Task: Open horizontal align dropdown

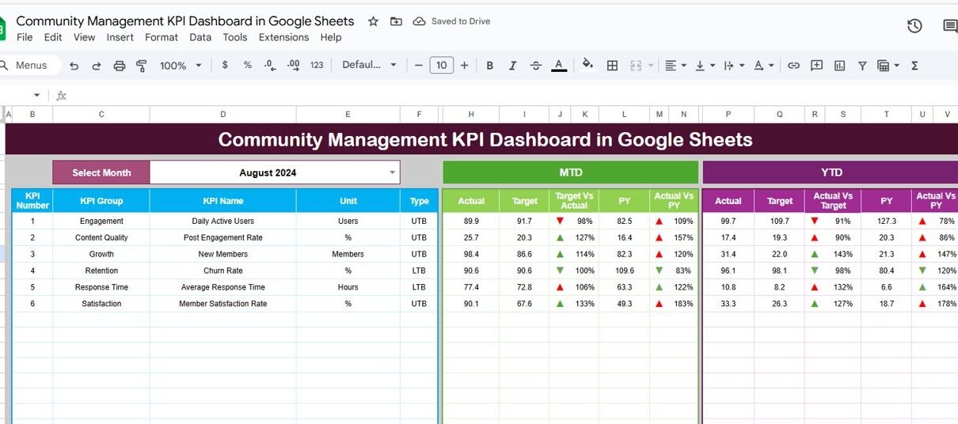Action: tap(675, 66)
